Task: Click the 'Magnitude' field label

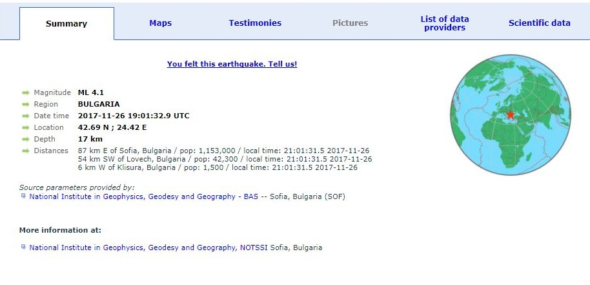Action: (52, 92)
